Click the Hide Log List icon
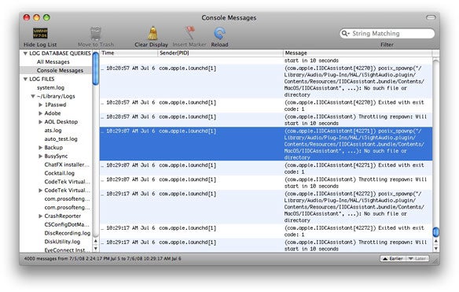Viewport: 459px width, 292px height. (40, 33)
